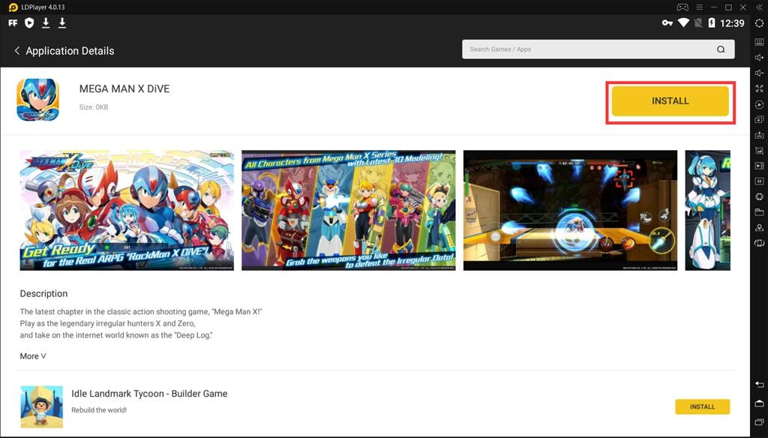Open the shared folder sidebar icon
This screenshot has width=768, height=438.
tap(759, 212)
